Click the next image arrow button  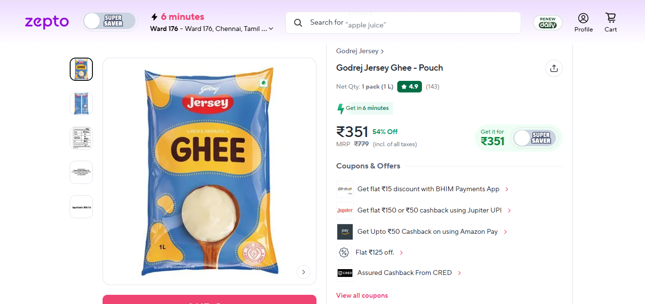tap(303, 272)
